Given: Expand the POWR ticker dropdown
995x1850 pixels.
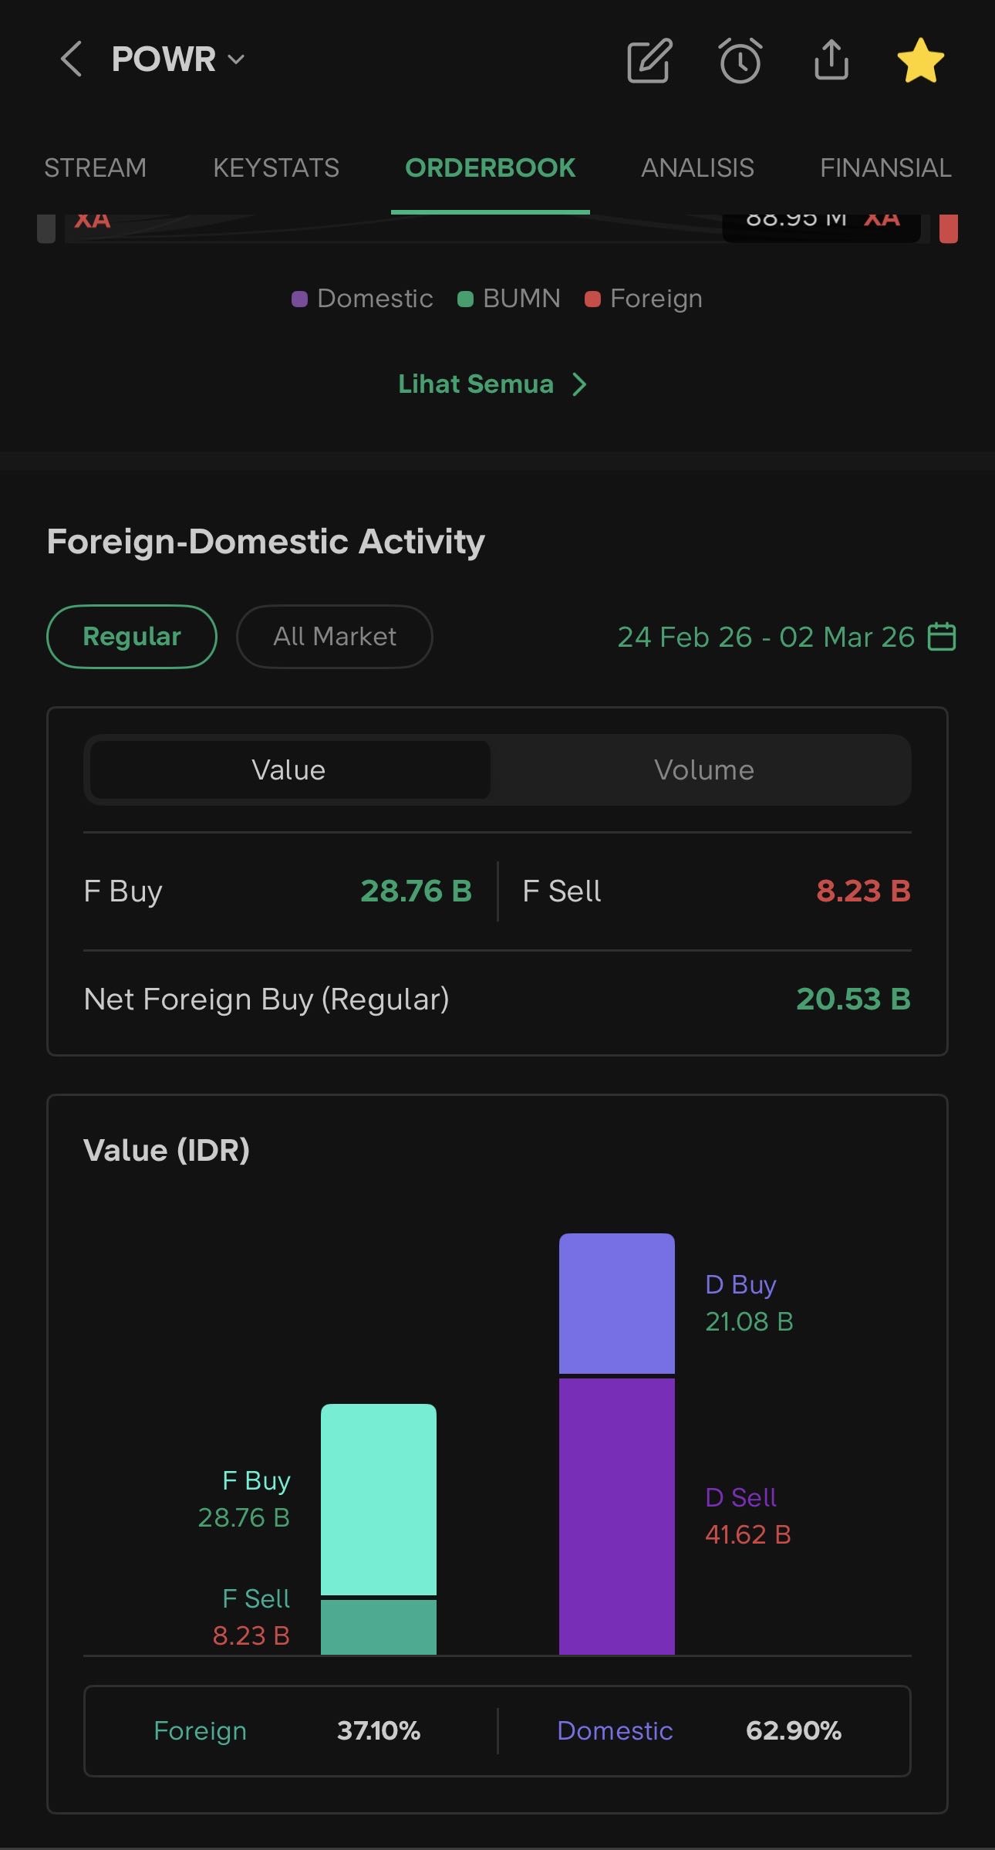Looking at the screenshot, I should click(237, 59).
